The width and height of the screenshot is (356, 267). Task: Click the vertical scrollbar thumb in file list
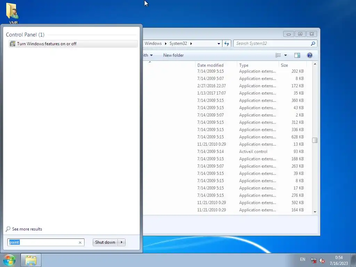pos(315,140)
